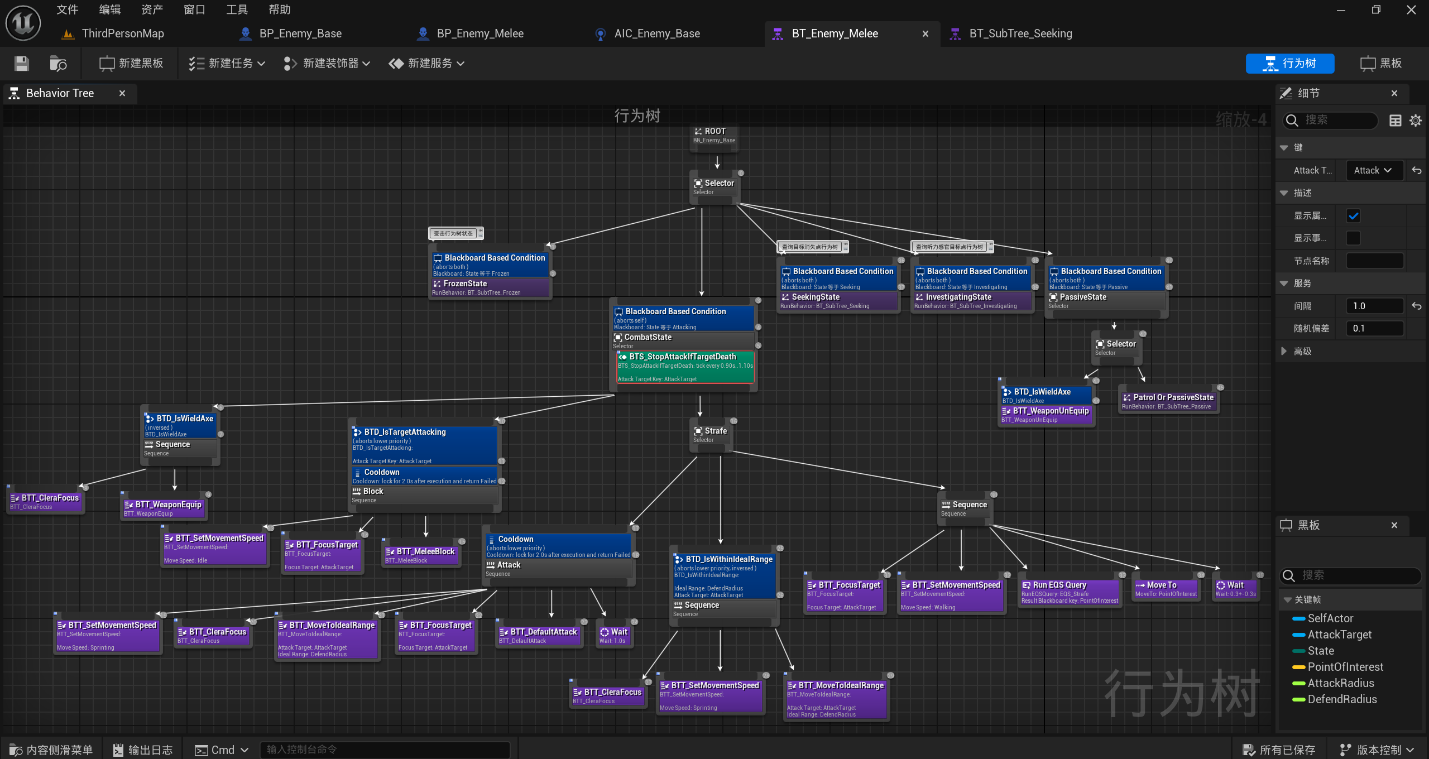This screenshot has width=1429, height=759.
Task: Click the browse asset folder icon
Action: point(58,64)
